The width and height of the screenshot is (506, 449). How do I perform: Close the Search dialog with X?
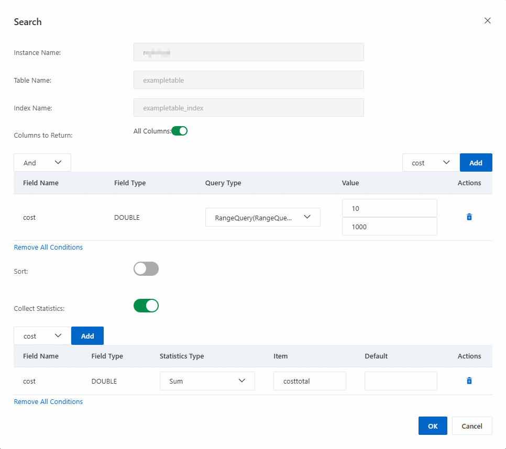[487, 21]
